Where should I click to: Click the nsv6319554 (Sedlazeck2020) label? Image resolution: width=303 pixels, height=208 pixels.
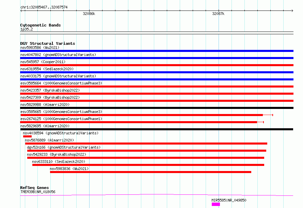coord(47,69)
